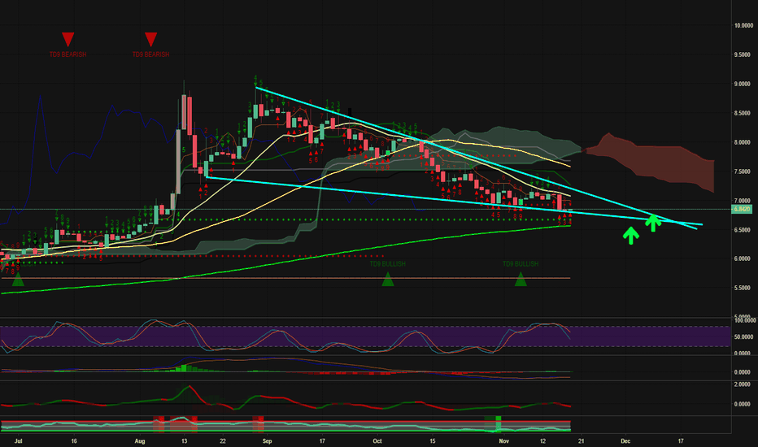The width and height of the screenshot is (758, 447).
Task: Click the green triangle under the November TD9 BULLISH label
Action: click(x=521, y=279)
